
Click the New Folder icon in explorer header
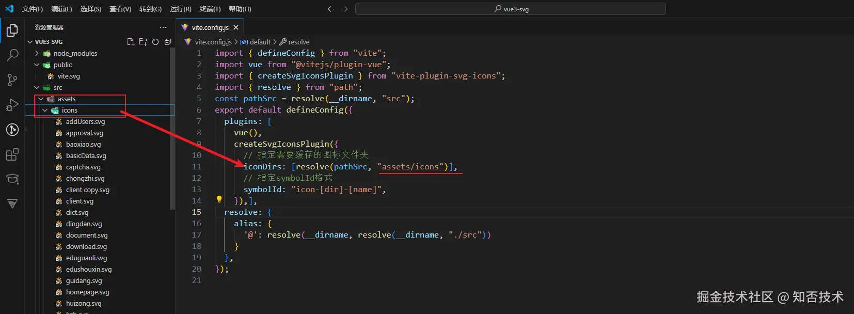[143, 42]
